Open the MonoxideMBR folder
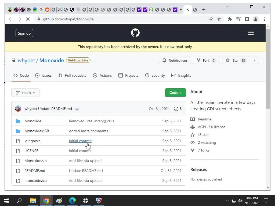This screenshot has width=275, height=206. [37, 131]
